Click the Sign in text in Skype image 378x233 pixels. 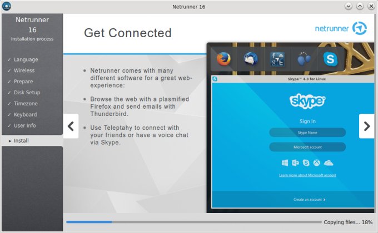307,121
